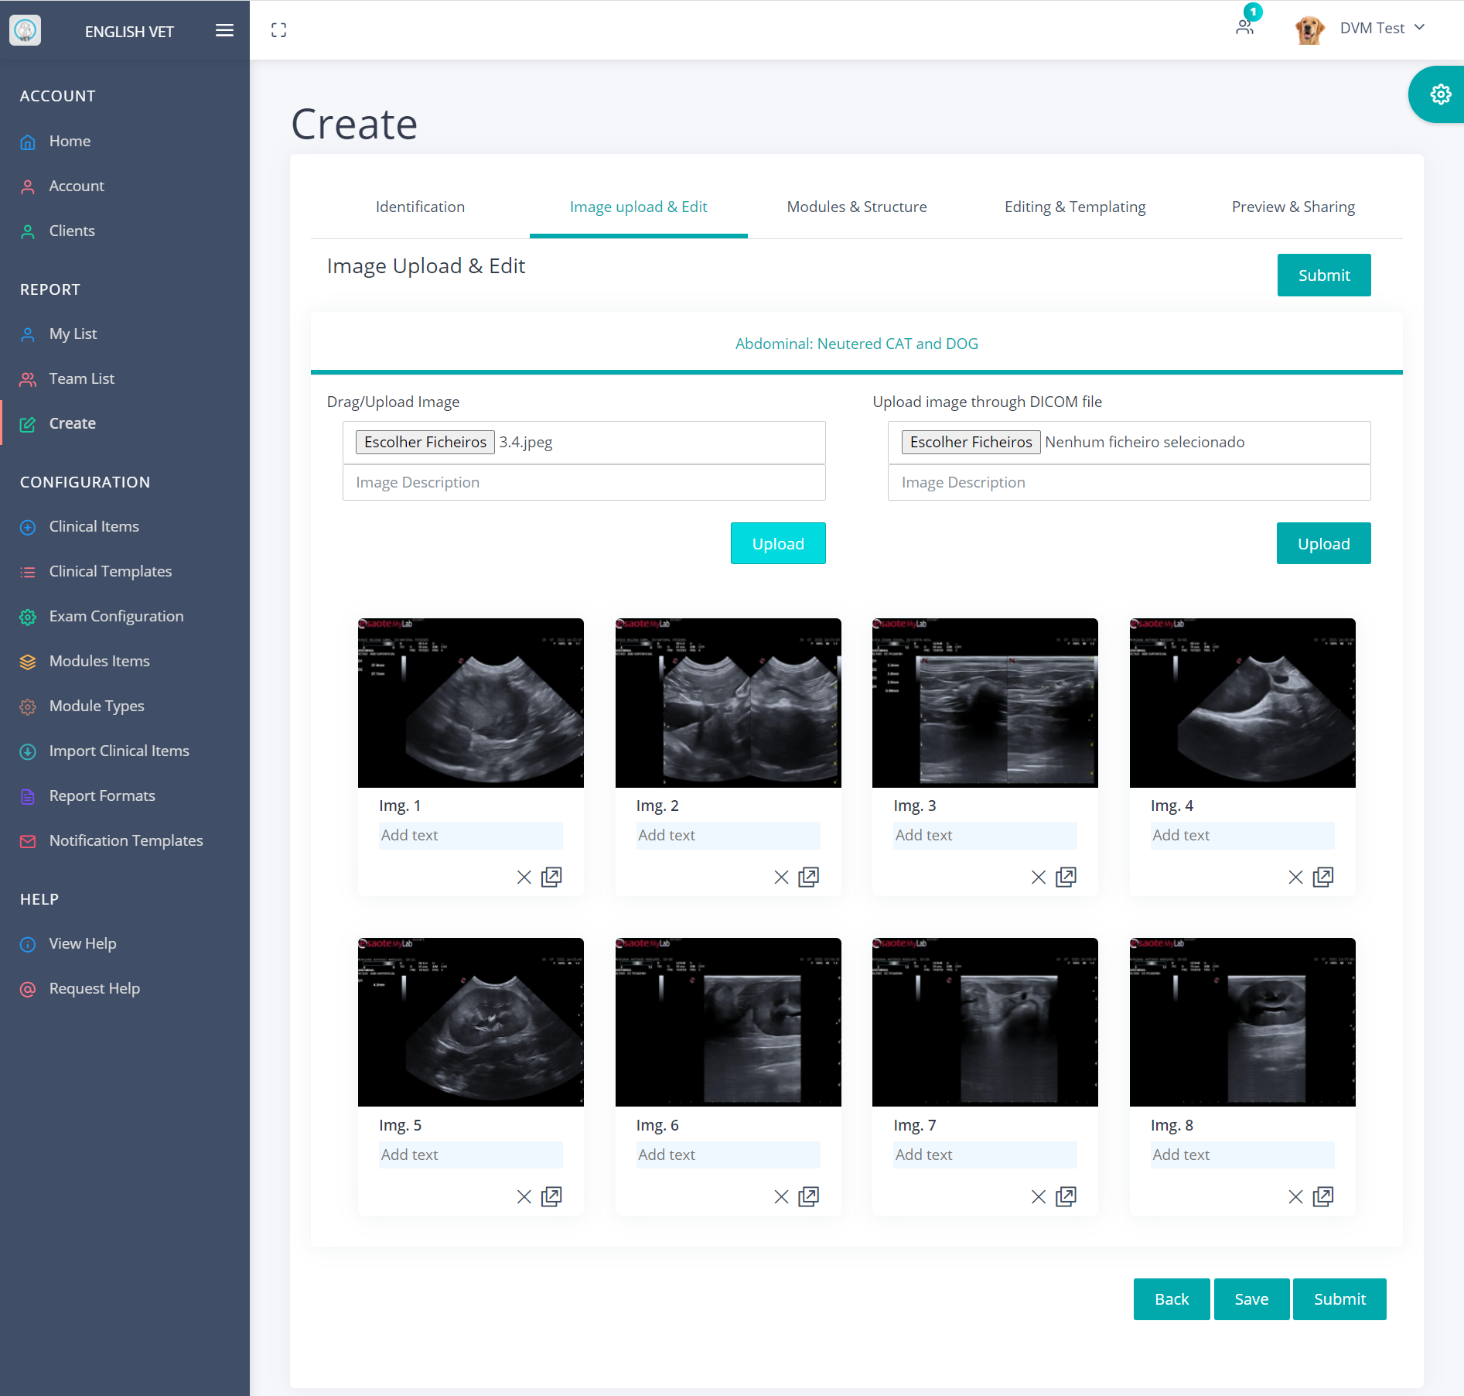Click the Notification Templates envelope icon
The image size is (1464, 1396).
pyautogui.click(x=28, y=840)
